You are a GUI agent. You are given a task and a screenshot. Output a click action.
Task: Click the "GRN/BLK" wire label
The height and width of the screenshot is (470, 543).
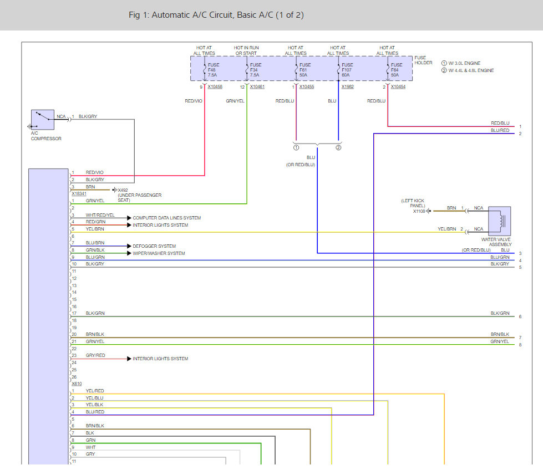[x=95, y=250]
